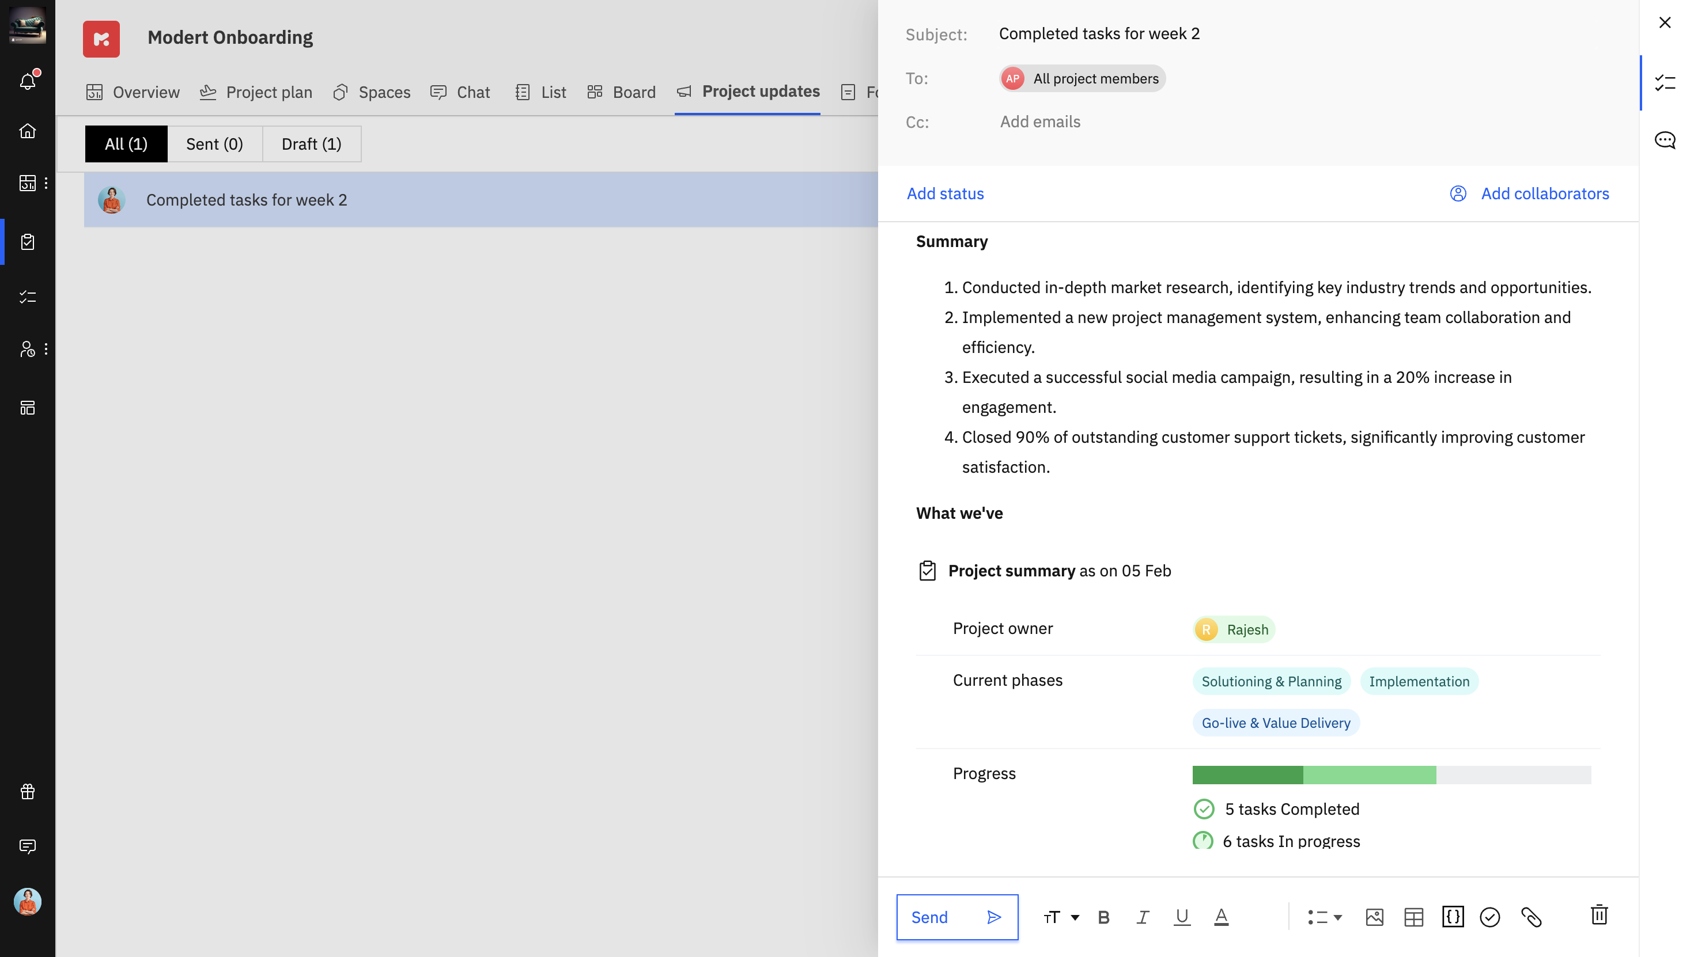Expand the bullet list style dropdown

(x=1337, y=917)
